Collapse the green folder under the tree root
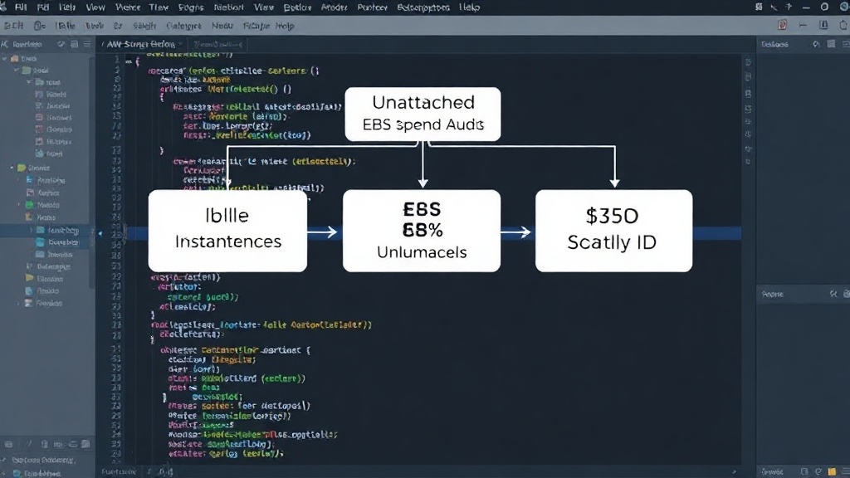The width and height of the screenshot is (850, 478). (17, 71)
